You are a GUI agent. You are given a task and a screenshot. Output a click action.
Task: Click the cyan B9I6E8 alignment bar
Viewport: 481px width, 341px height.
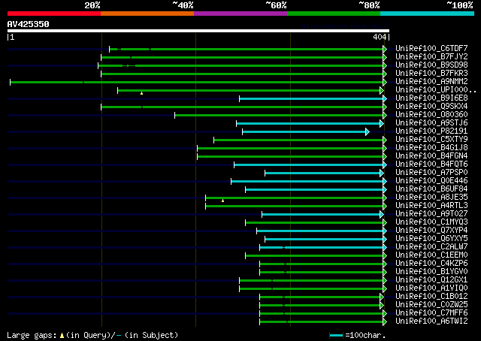point(311,98)
